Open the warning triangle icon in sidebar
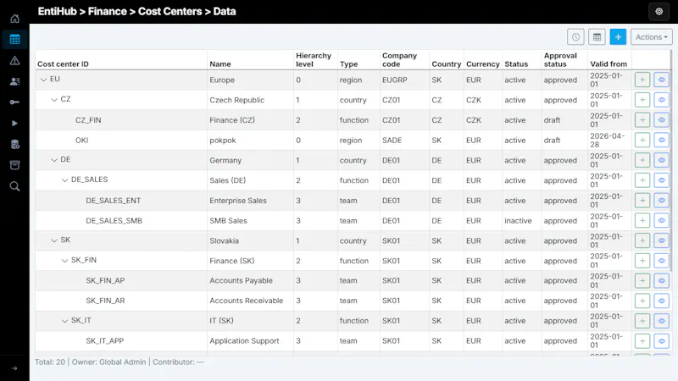678x381 pixels. tap(14, 60)
